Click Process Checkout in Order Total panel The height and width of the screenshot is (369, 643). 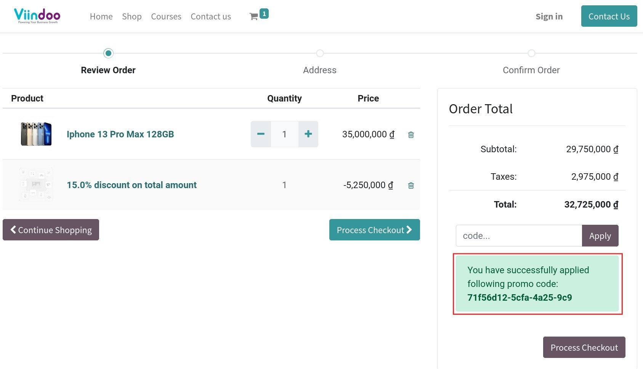(584, 347)
